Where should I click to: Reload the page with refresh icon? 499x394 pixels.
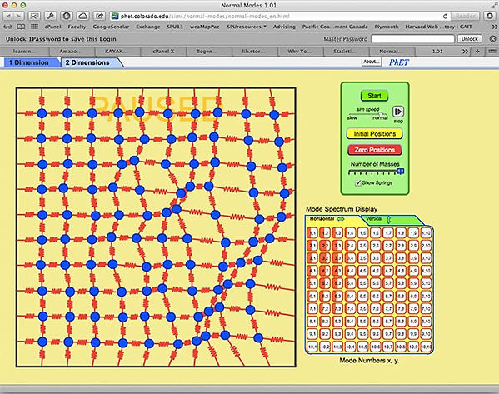[x=445, y=16]
